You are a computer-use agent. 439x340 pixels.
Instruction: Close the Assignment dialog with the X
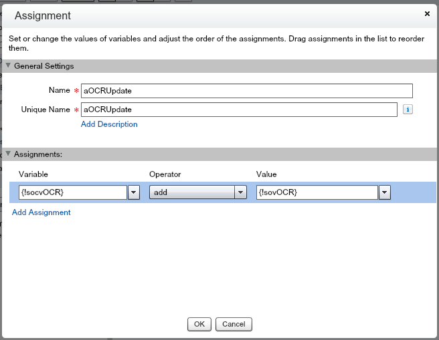428,13
